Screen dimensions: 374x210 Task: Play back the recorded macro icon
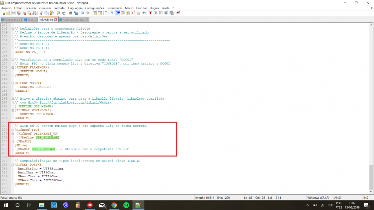coord(161,13)
